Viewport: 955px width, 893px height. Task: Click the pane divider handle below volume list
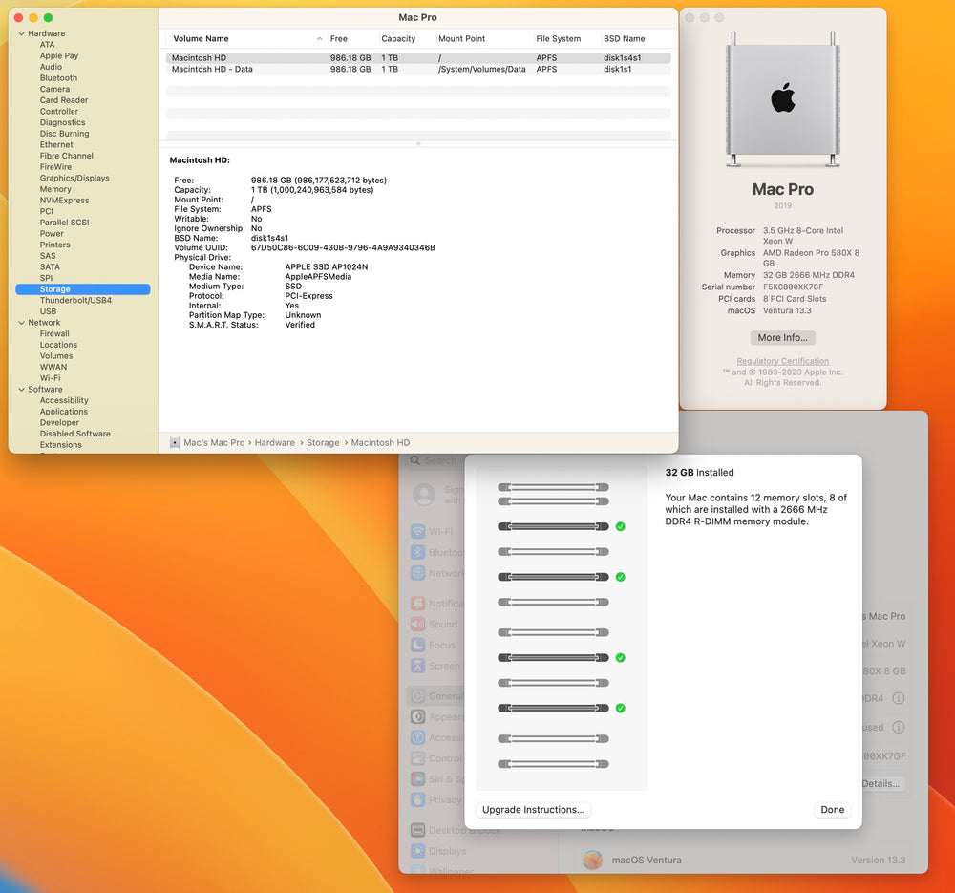[x=417, y=143]
